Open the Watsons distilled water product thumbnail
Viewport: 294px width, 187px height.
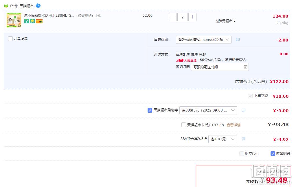(14, 20)
